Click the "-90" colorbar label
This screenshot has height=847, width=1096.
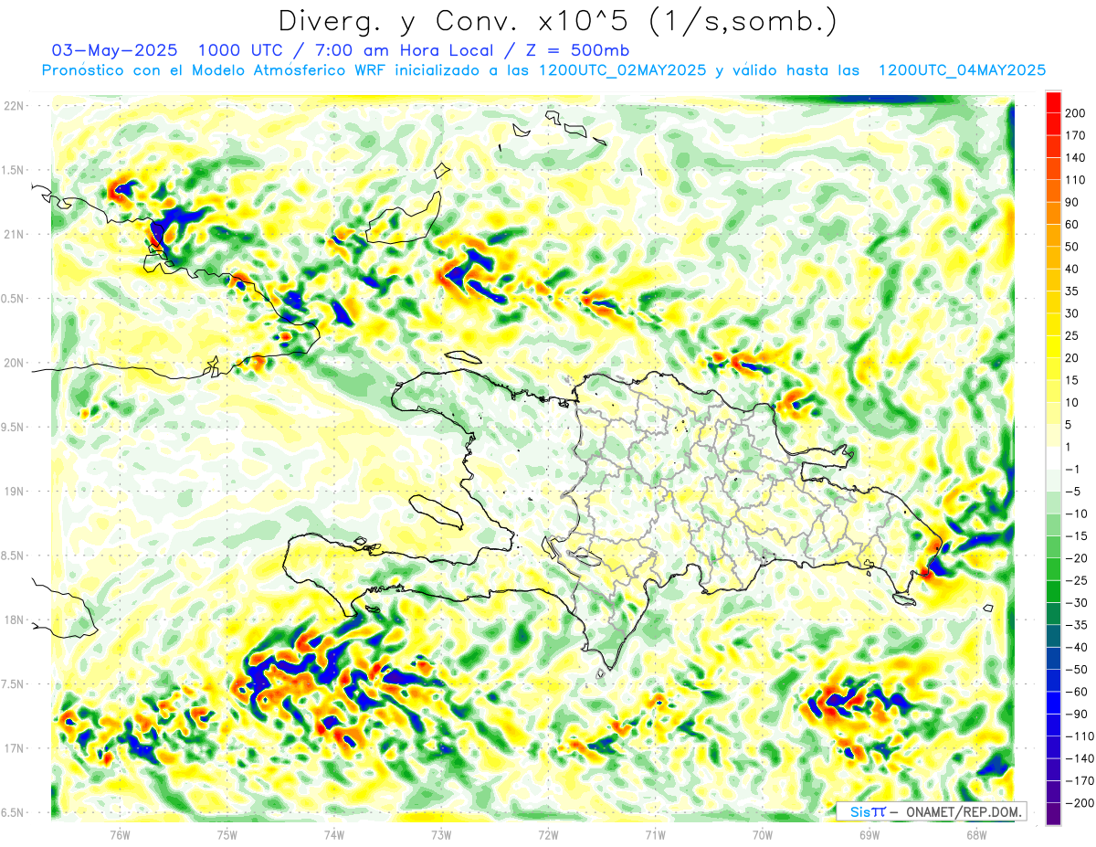coord(1078,715)
